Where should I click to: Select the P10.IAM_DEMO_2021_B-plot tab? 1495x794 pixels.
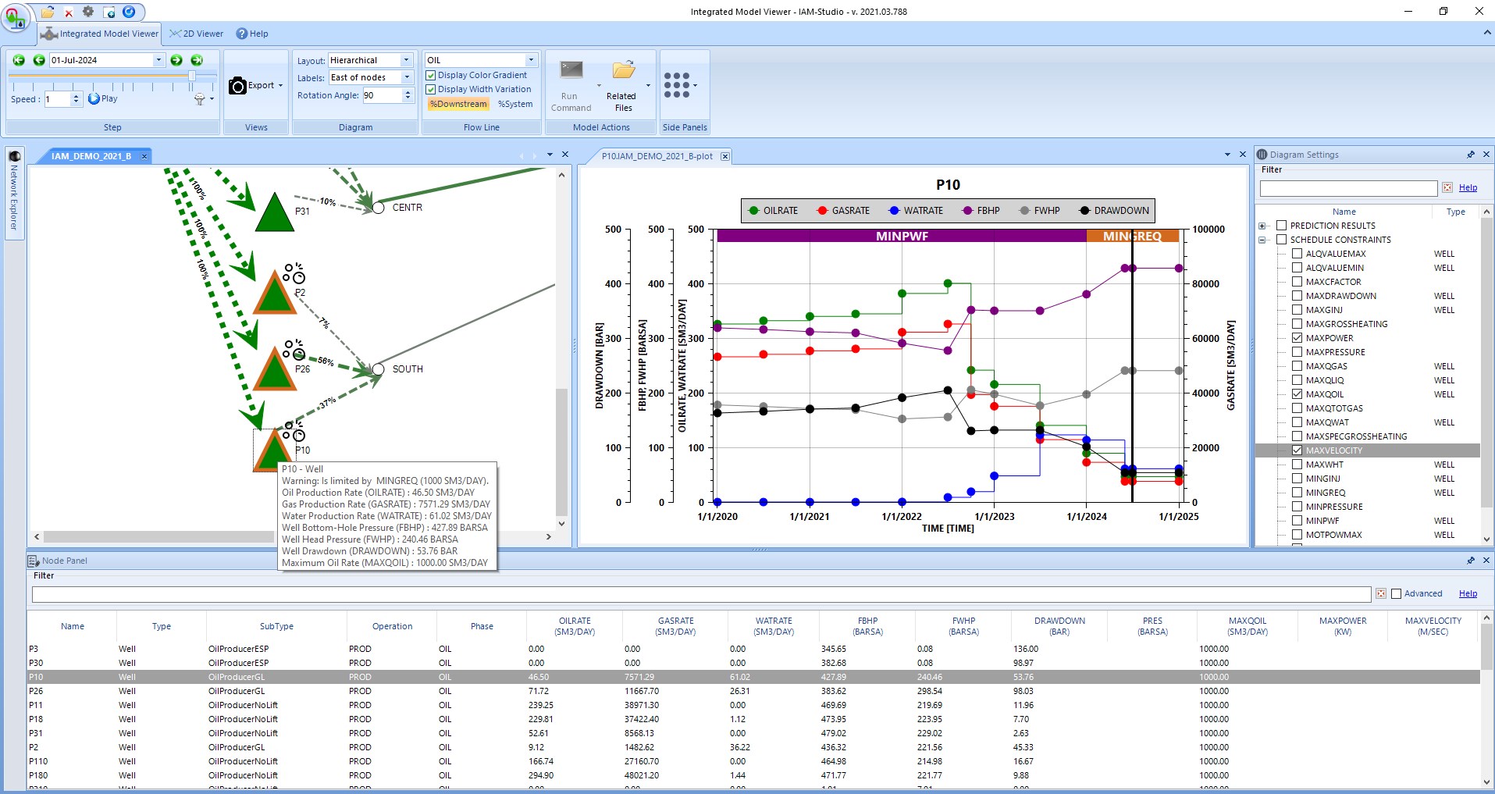click(657, 156)
